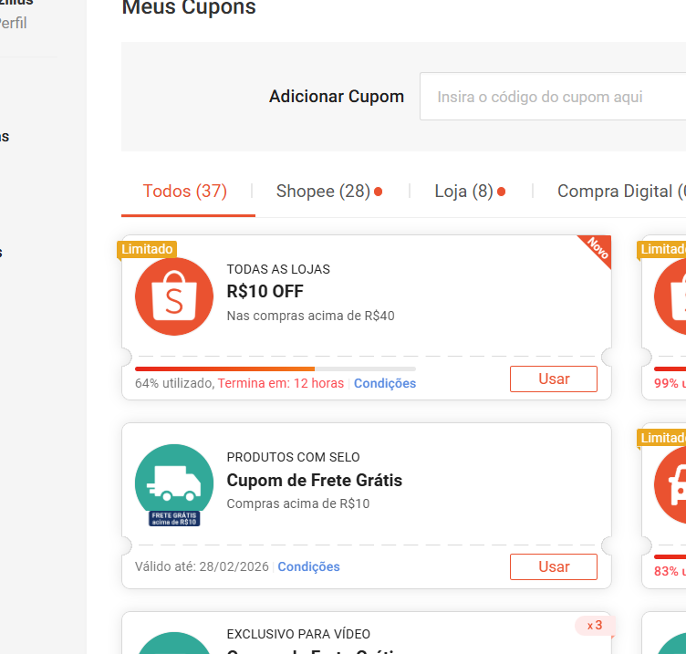Click the Novo ribbon on the R$10 OFF coupon
686x654 pixels.
[597, 249]
